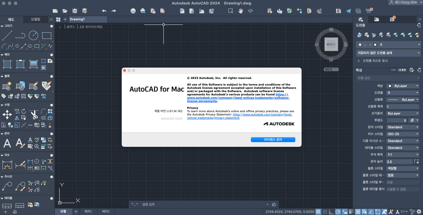
Task: Open the 색상 ByLayer dropdown
Action: click(x=403, y=86)
